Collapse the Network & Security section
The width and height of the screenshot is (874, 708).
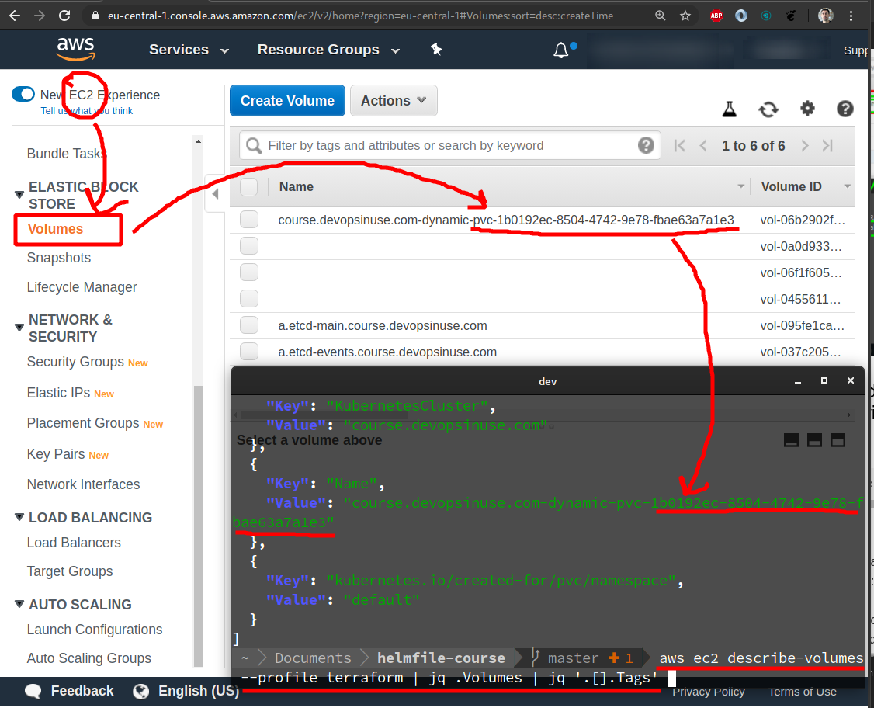[19, 328]
